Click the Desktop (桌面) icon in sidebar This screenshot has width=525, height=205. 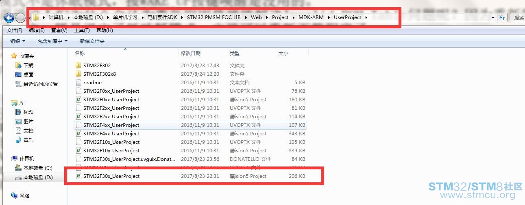tap(18, 75)
